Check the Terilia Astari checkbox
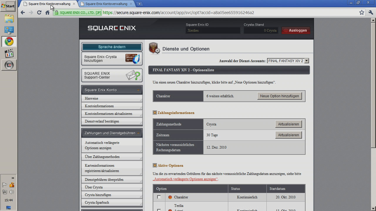The width and height of the screenshot is (376, 211). coord(159,210)
